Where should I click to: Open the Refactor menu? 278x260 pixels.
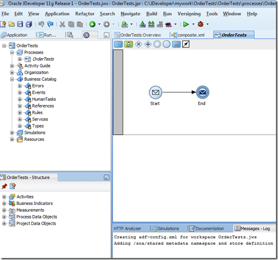[85, 14]
